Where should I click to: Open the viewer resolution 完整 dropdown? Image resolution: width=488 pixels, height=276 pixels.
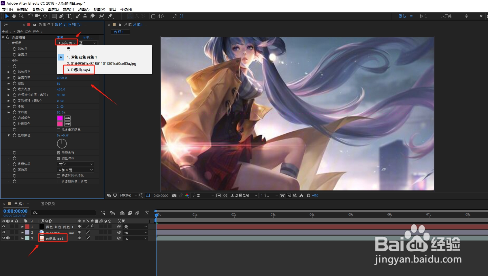click(203, 195)
